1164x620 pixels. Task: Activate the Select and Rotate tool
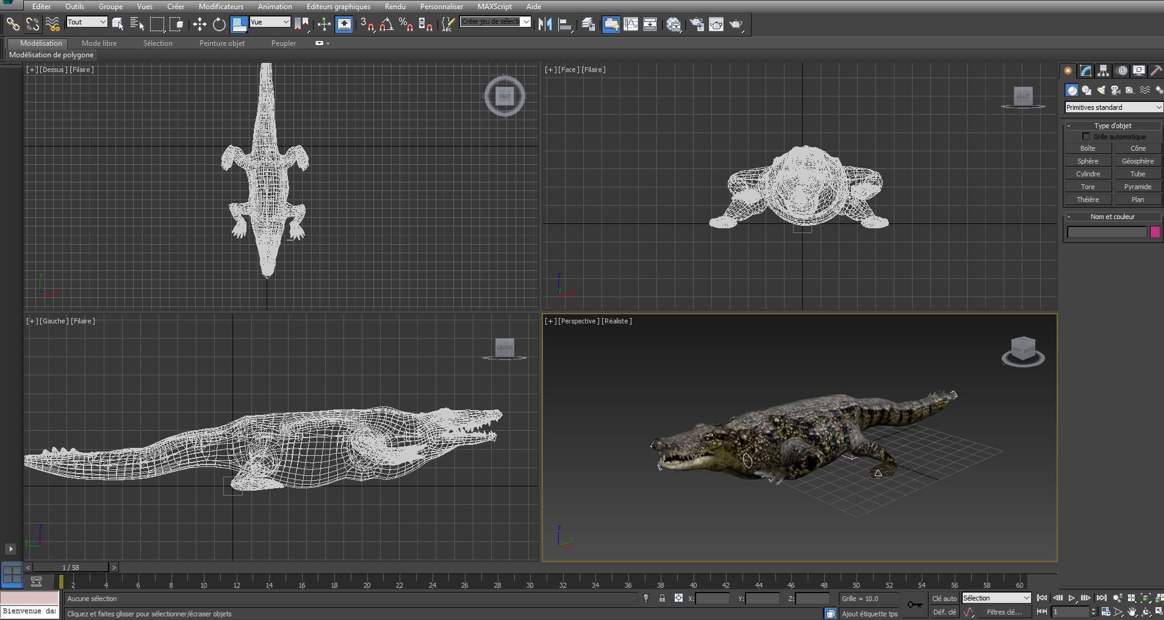(219, 24)
